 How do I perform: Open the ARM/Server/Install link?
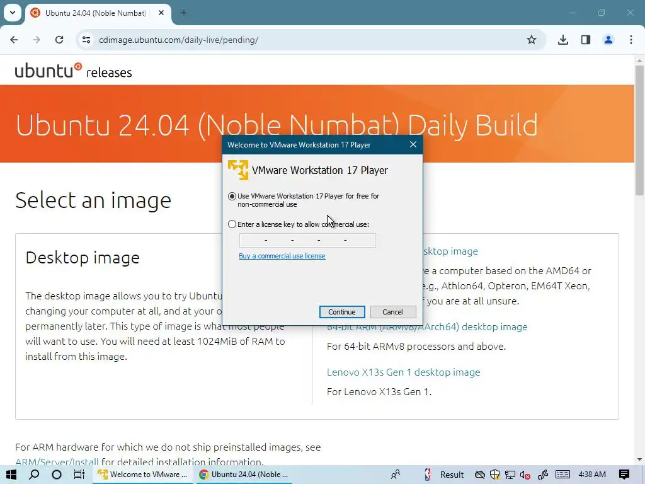click(57, 462)
